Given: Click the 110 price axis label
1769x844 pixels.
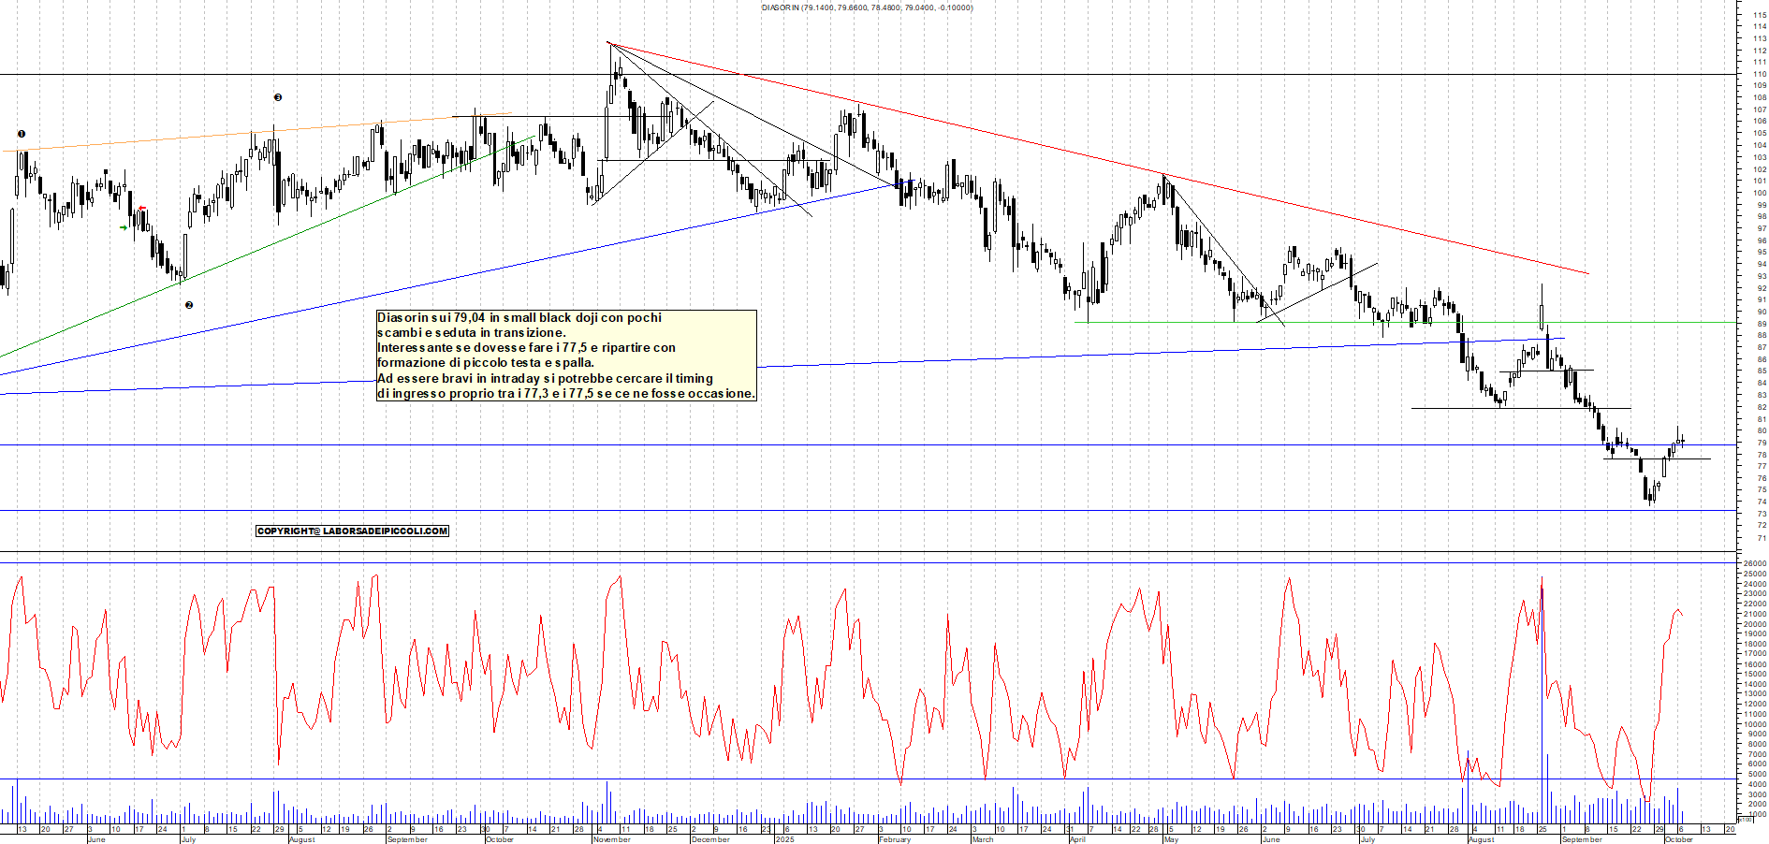Looking at the screenshot, I should point(1760,74).
